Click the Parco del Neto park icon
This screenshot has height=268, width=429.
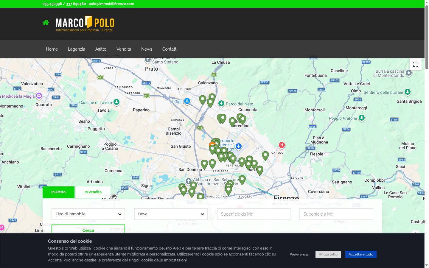click(x=221, y=104)
